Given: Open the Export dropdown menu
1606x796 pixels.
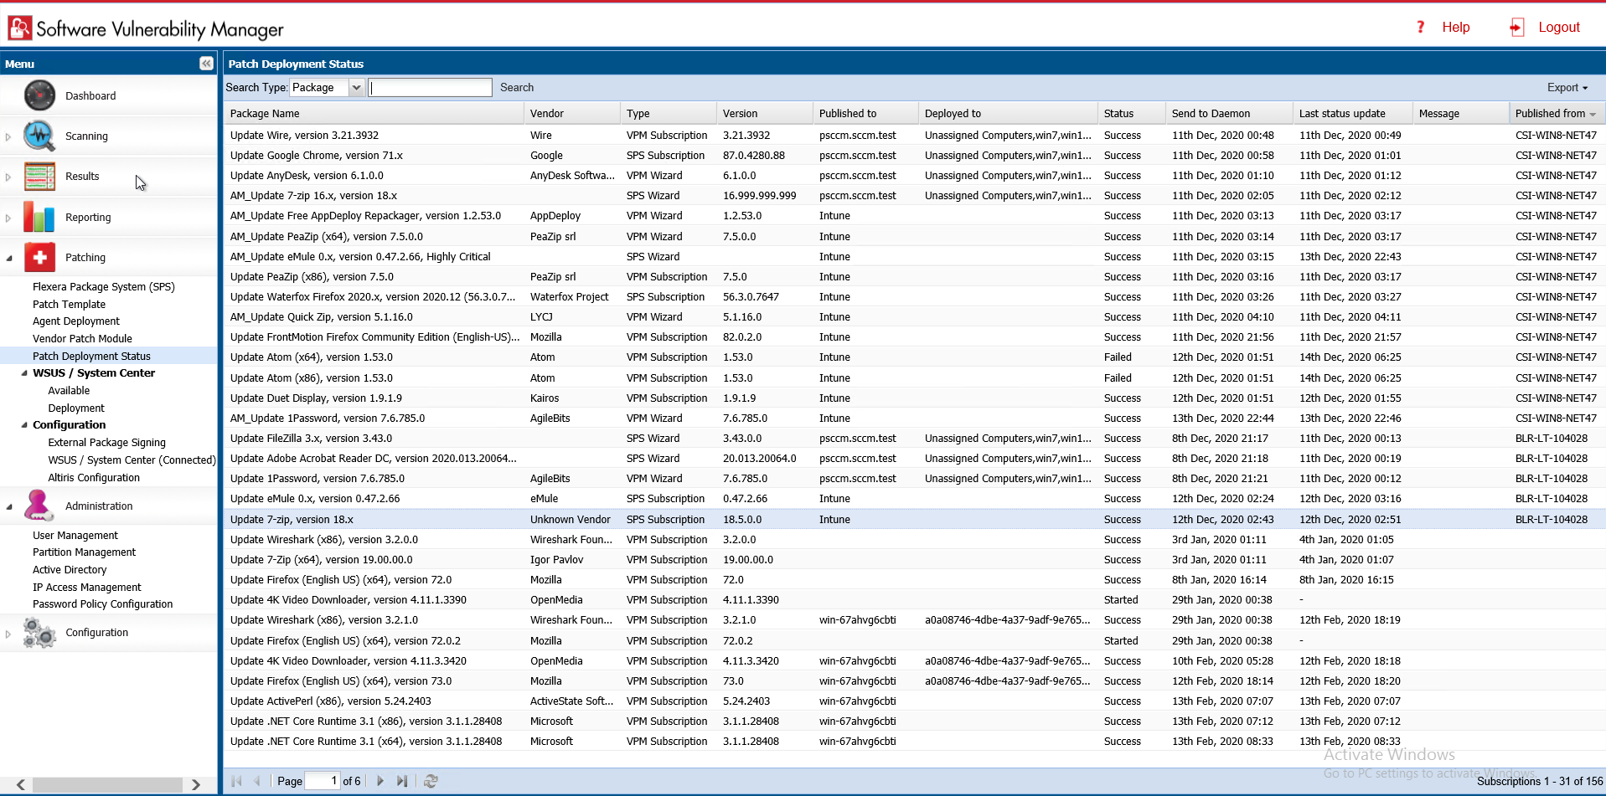Looking at the screenshot, I should tap(1567, 88).
